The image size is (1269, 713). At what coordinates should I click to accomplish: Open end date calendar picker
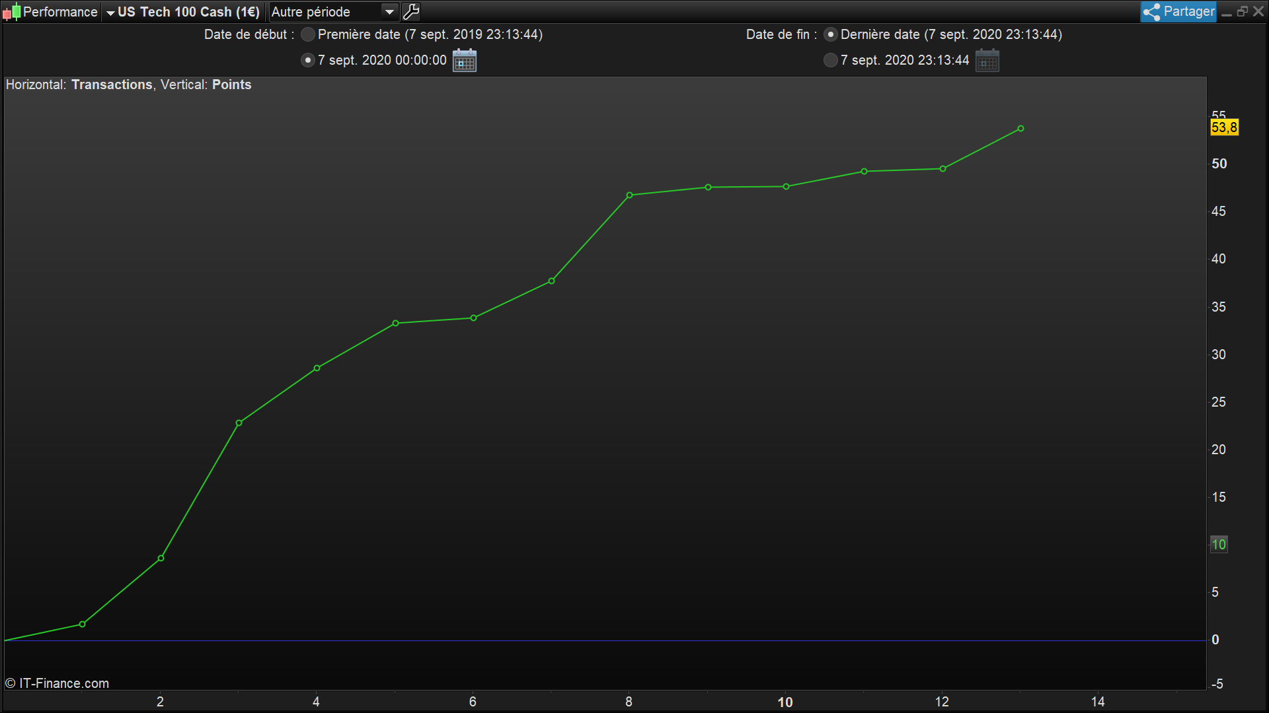coord(987,61)
